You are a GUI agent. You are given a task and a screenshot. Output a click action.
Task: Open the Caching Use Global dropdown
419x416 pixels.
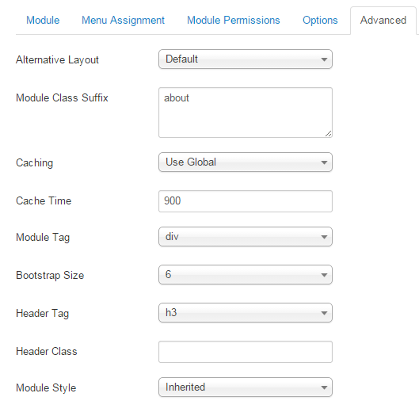[x=246, y=162]
